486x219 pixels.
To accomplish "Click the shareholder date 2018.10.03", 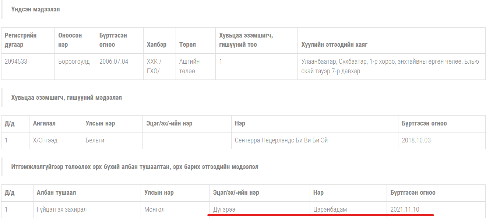I will (416, 140).
